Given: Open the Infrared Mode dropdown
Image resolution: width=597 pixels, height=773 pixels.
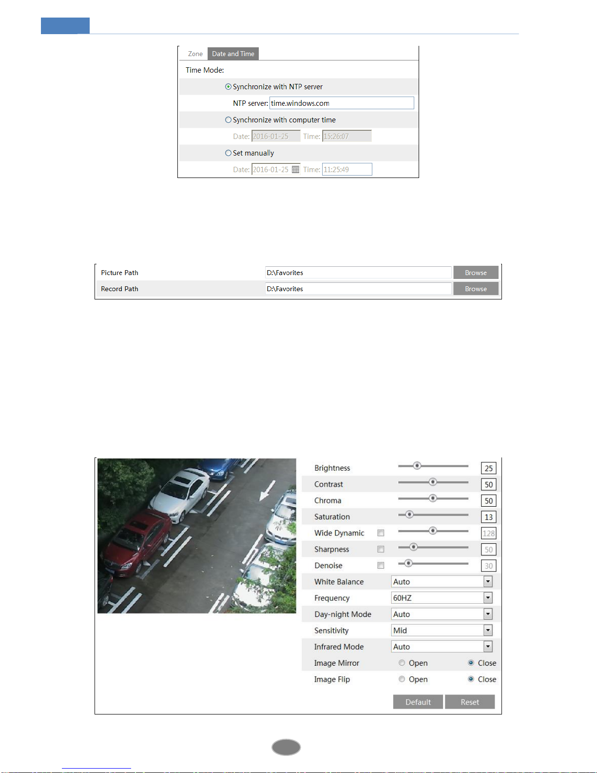Looking at the screenshot, I should (442, 647).
